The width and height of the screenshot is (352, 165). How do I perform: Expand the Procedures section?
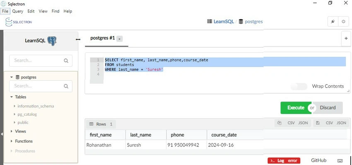tap(12, 151)
